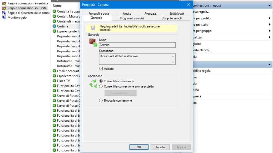Open the Ambito tab
Screen dimensions: 273x153
coord(127,13)
